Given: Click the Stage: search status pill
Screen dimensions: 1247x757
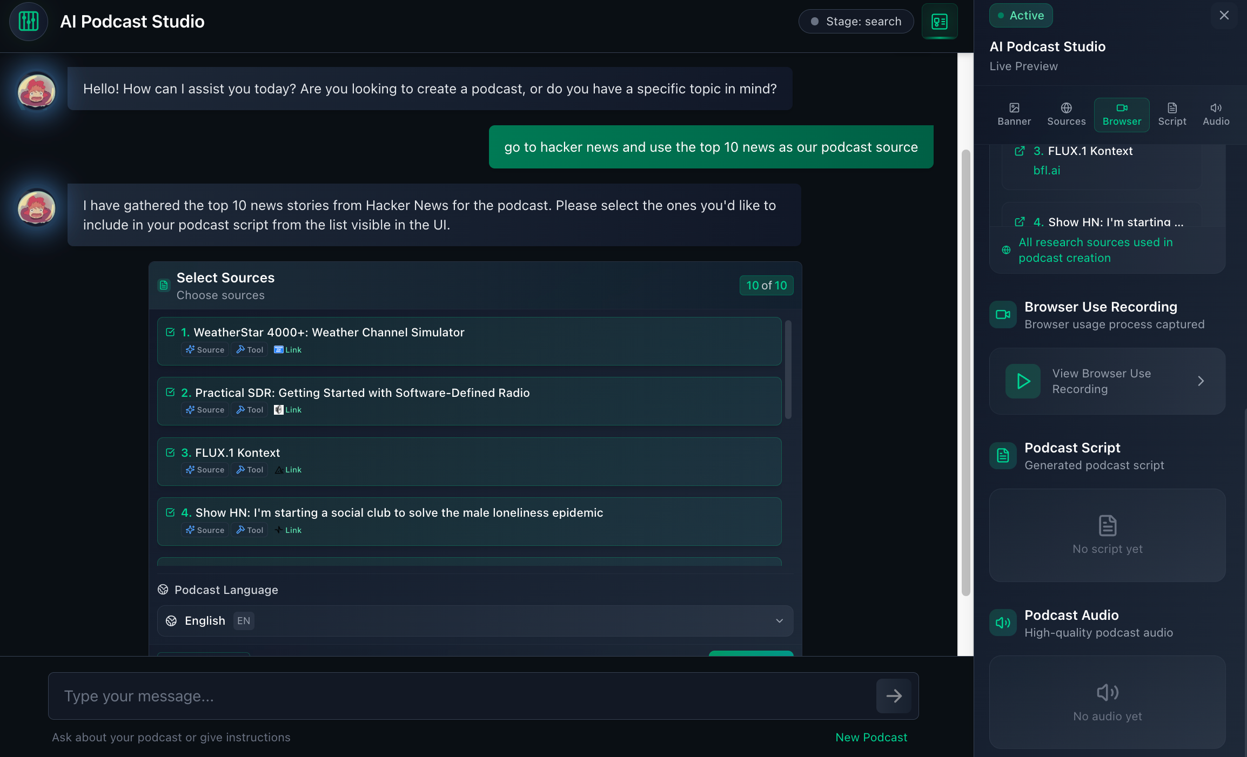Looking at the screenshot, I should [856, 22].
